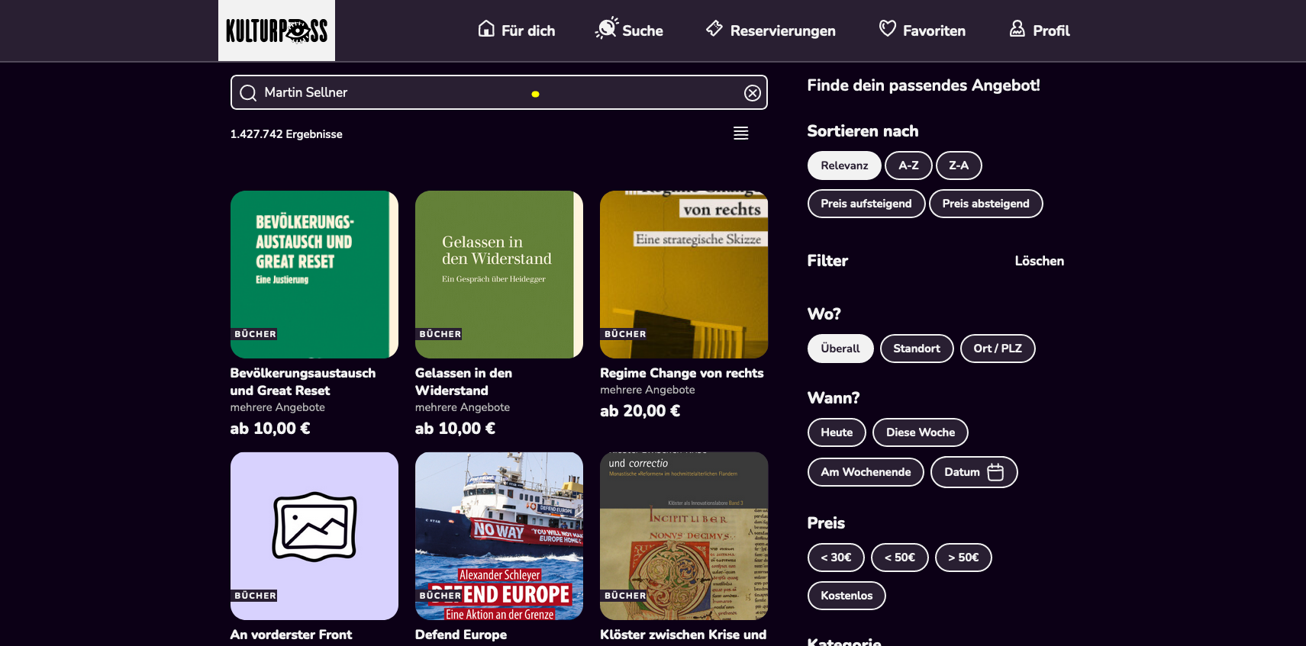Filter by Diese Woche
The width and height of the screenshot is (1306, 646).
[x=921, y=432]
